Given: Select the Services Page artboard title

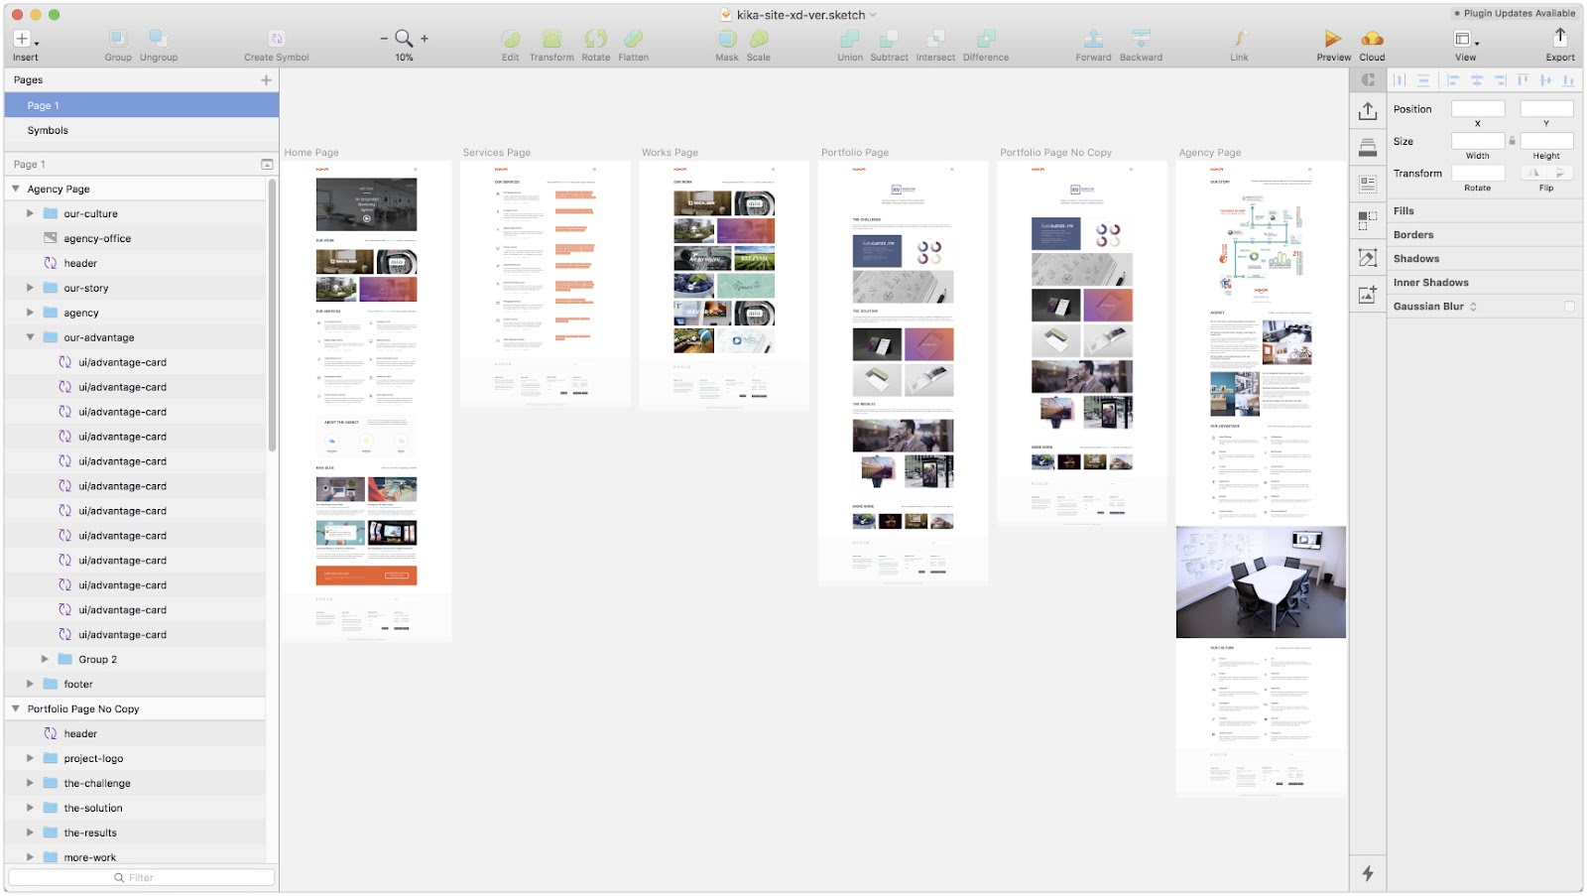Looking at the screenshot, I should pyautogui.click(x=497, y=153).
